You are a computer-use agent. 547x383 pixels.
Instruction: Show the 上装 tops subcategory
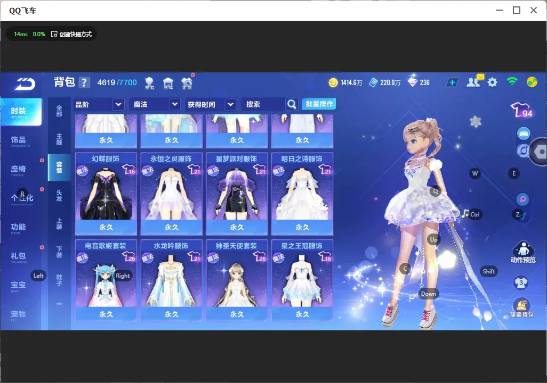(x=59, y=224)
